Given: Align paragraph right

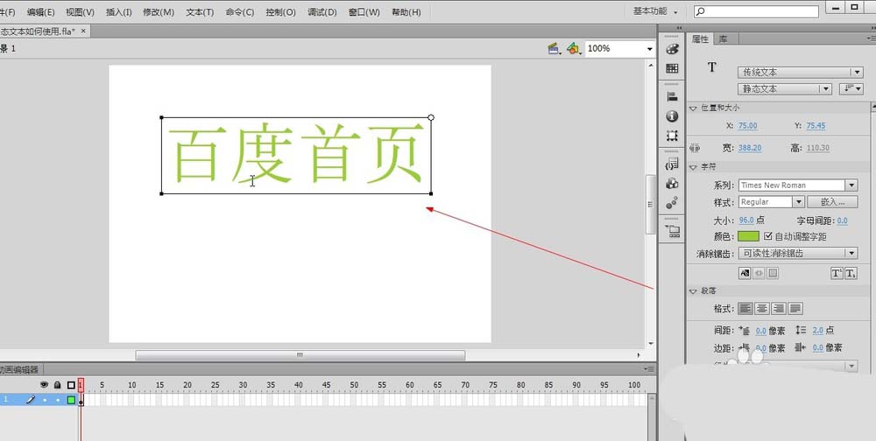Looking at the screenshot, I should pyautogui.click(x=779, y=308).
